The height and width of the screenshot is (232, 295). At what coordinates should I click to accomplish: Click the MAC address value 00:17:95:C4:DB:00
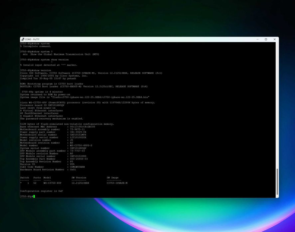coord(82,127)
